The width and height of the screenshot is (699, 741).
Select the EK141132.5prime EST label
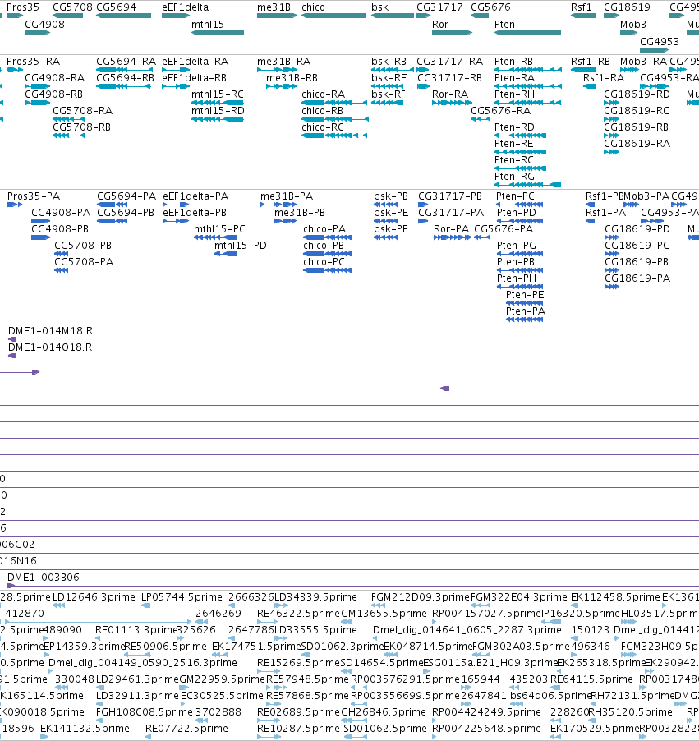[x=85, y=729]
